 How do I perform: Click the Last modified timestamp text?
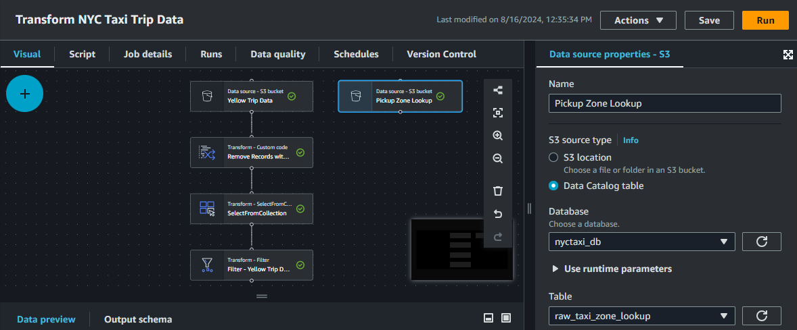(514, 20)
